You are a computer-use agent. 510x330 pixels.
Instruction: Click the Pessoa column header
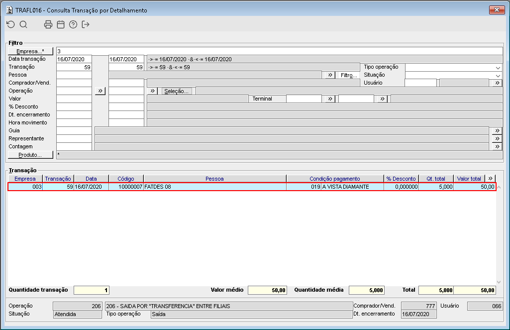point(214,179)
